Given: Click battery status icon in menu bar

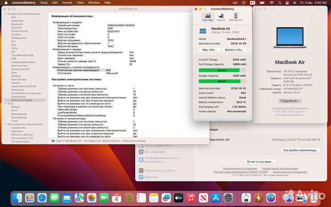Looking at the screenshot, I should point(262,3).
